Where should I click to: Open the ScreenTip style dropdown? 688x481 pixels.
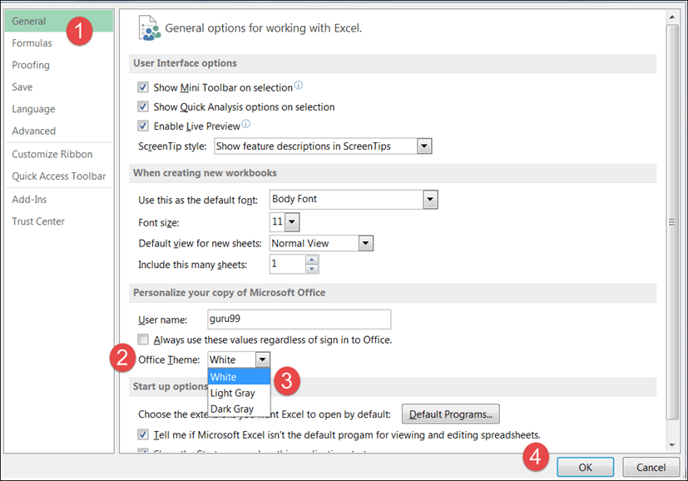(x=424, y=146)
